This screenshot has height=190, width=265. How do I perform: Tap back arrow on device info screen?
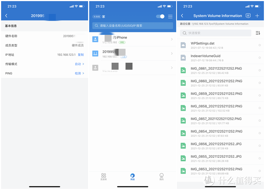(x=6, y=16)
